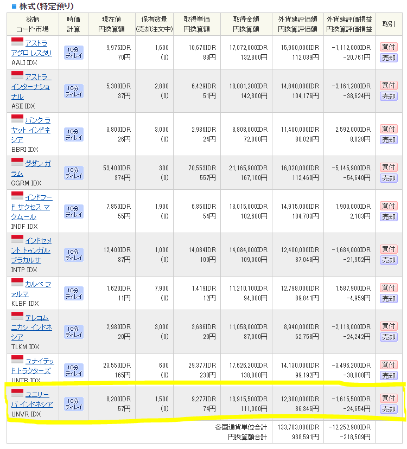Image resolution: width=407 pixels, height=449 pixels.
Task: Click the 10分ディレイ badge in UNVR row
Action: coord(74,404)
